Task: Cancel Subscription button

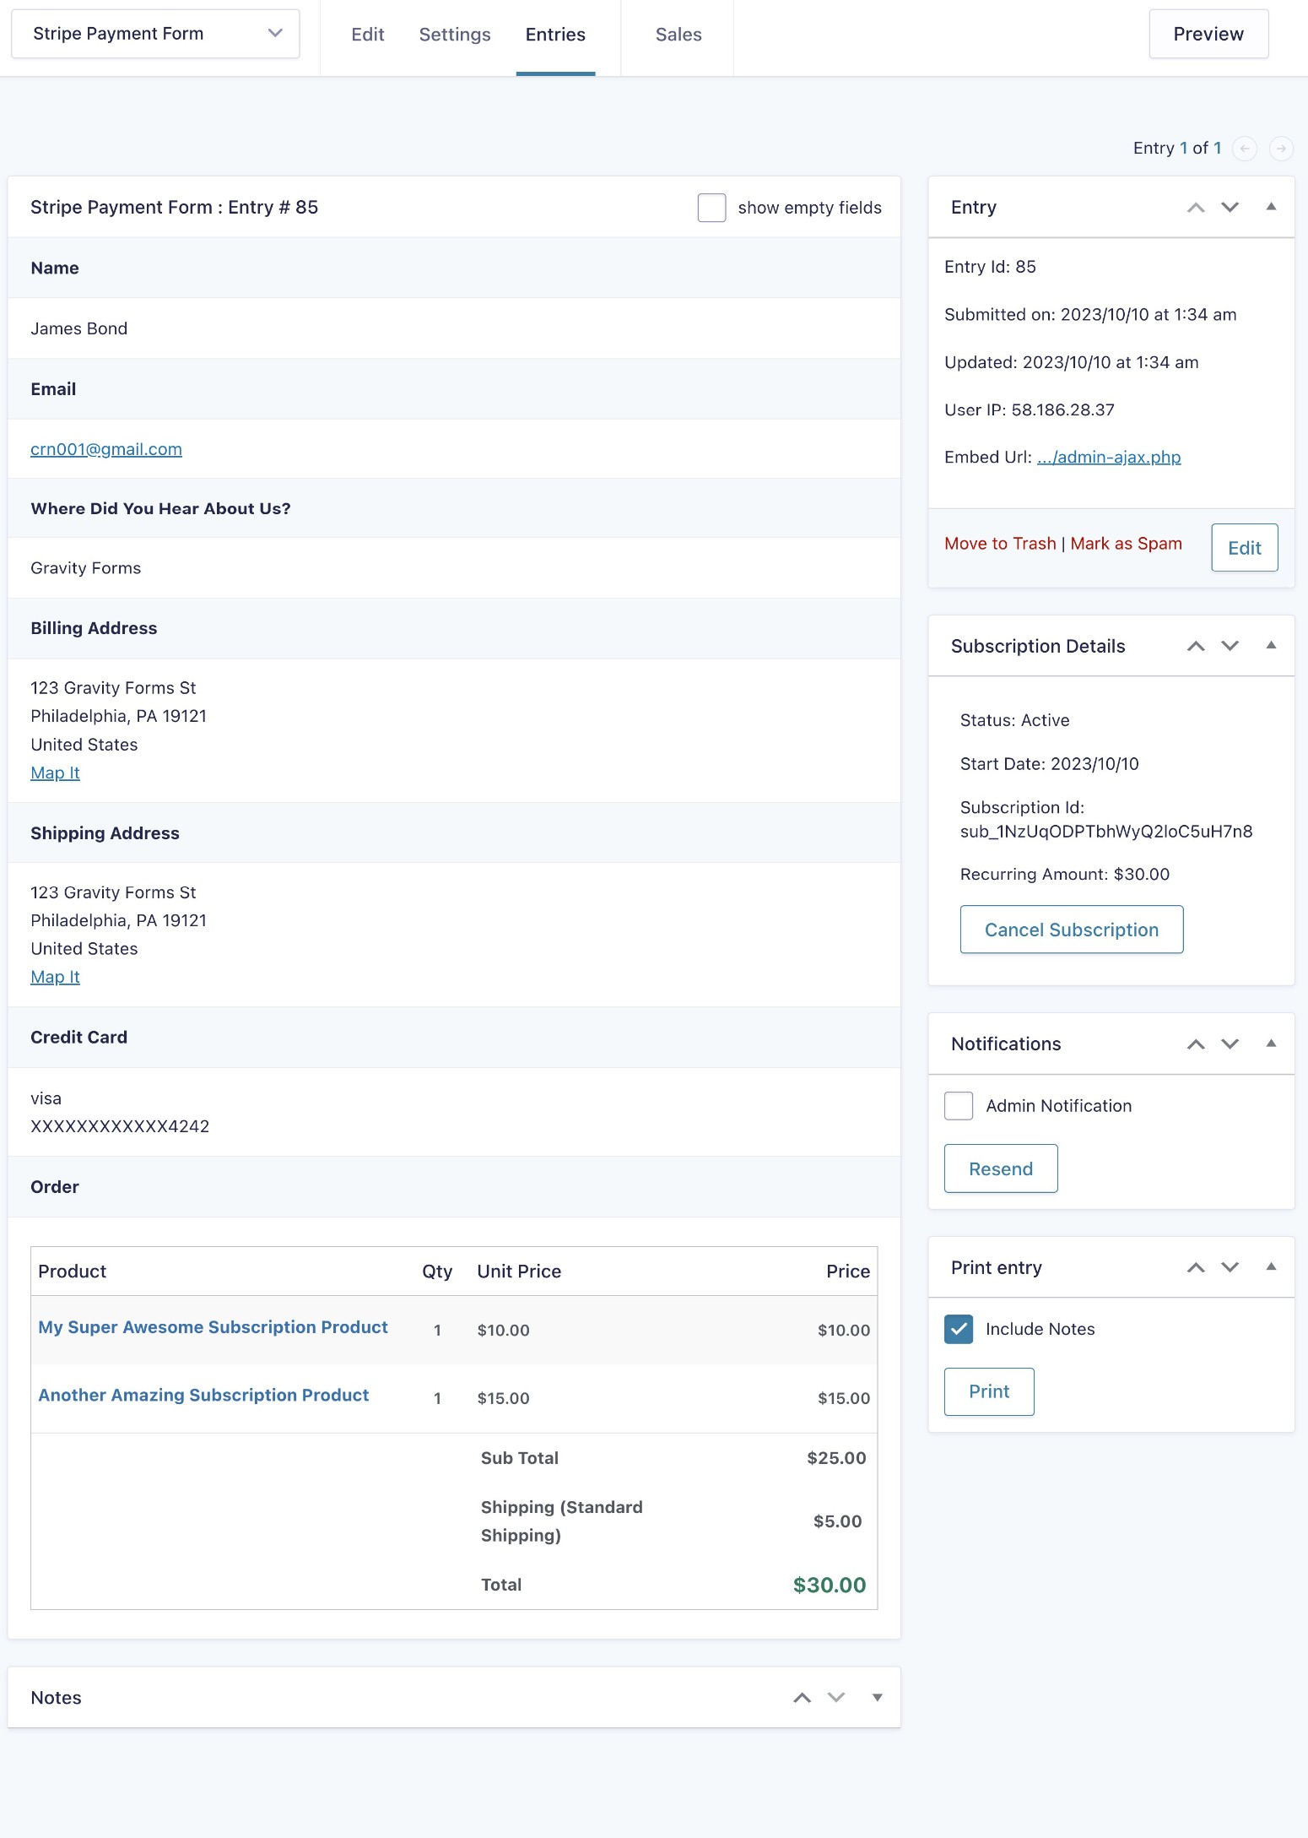Action: pos(1072,930)
